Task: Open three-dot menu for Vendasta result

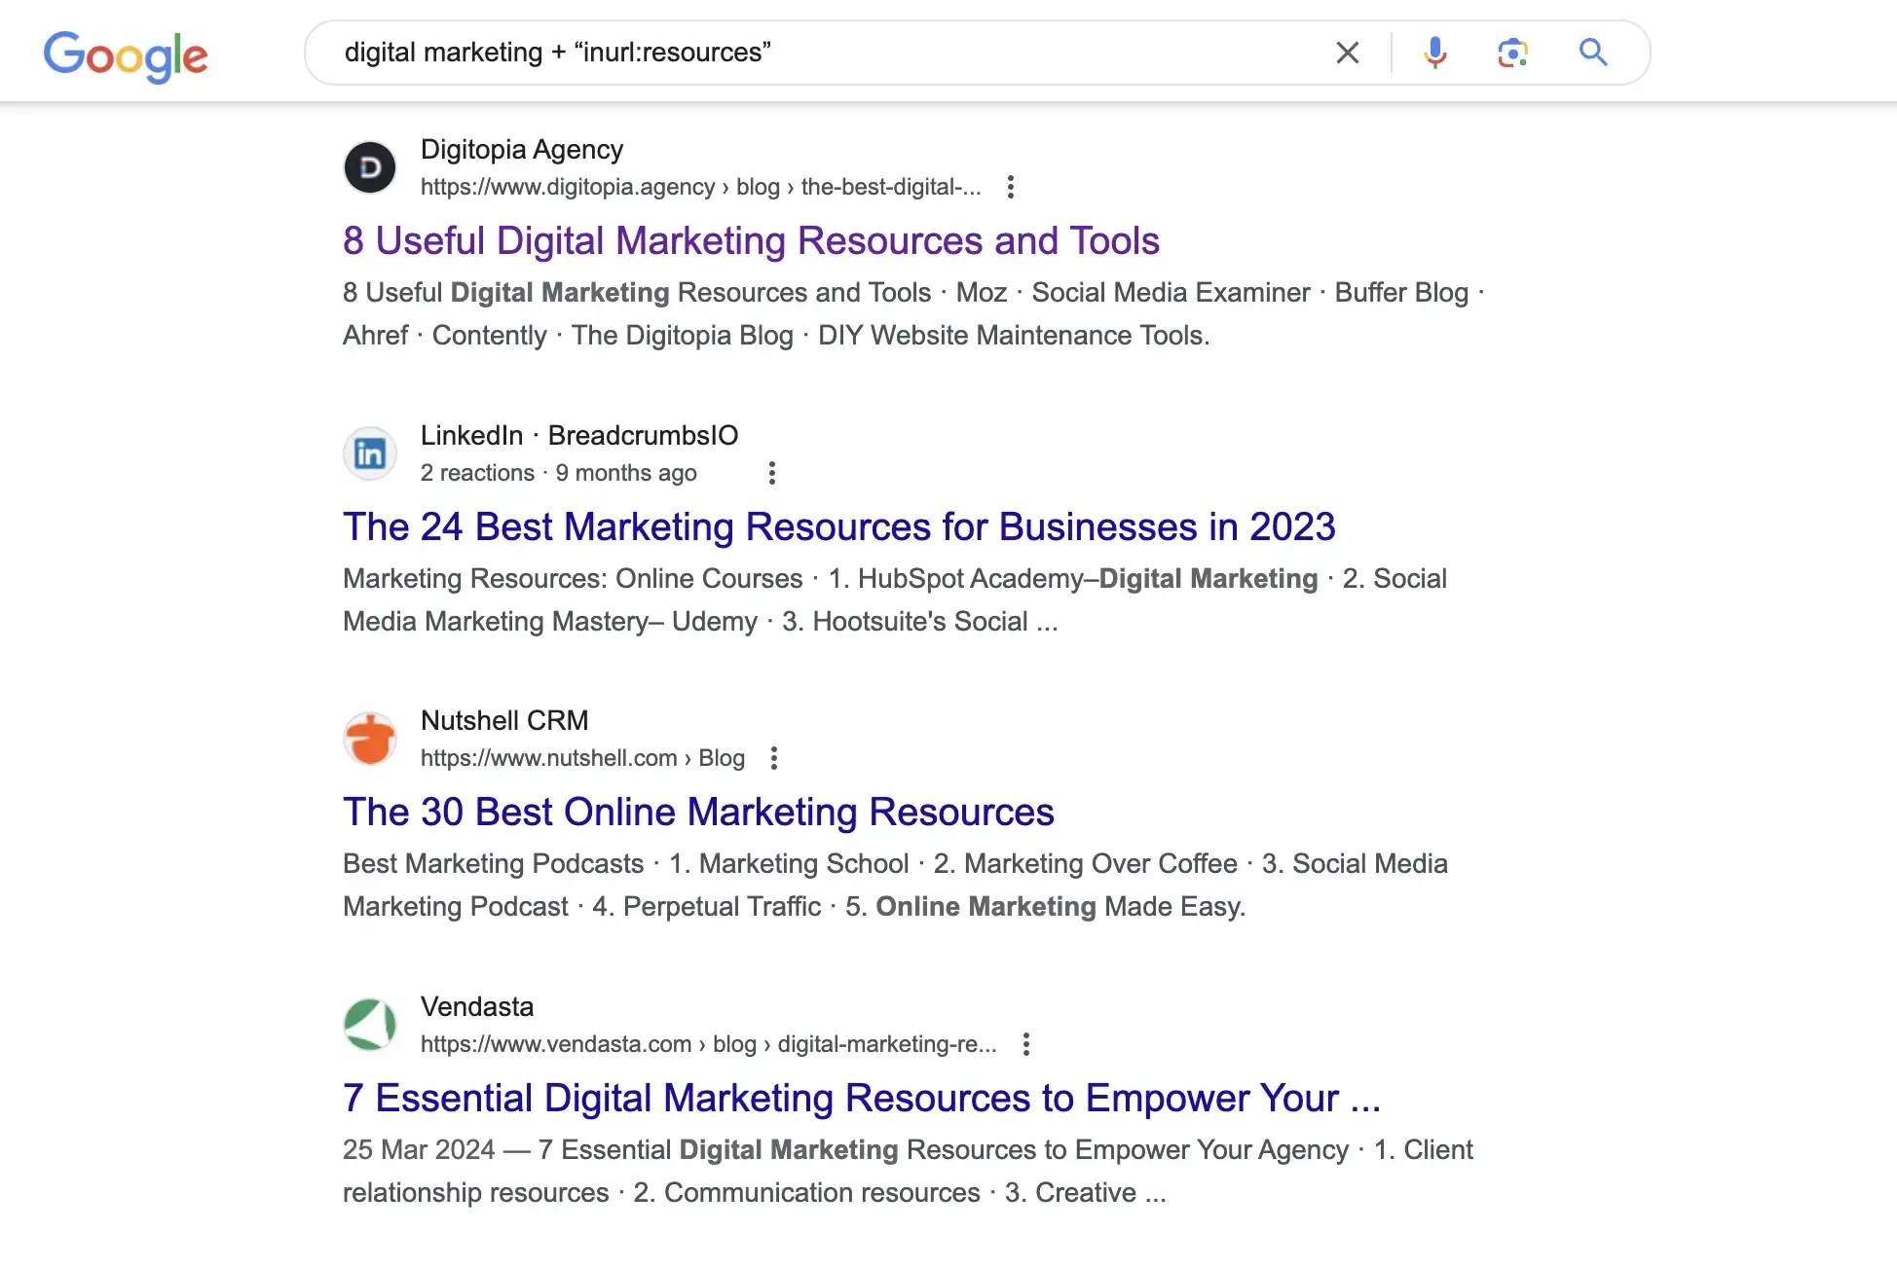Action: pos(1025,1044)
